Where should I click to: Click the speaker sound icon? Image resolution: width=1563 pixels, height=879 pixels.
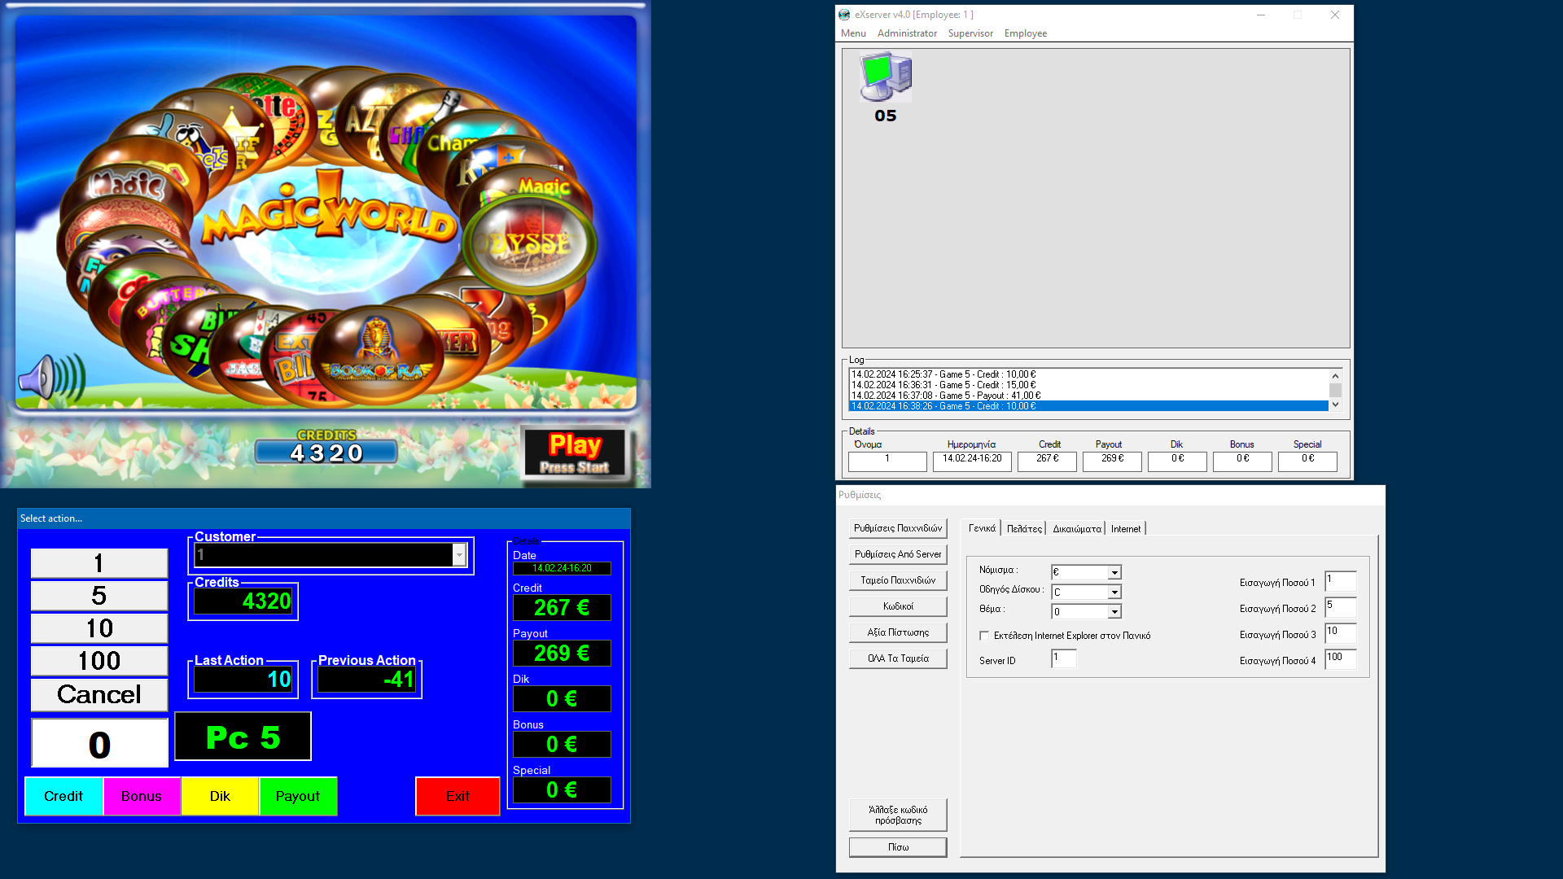[x=50, y=378]
